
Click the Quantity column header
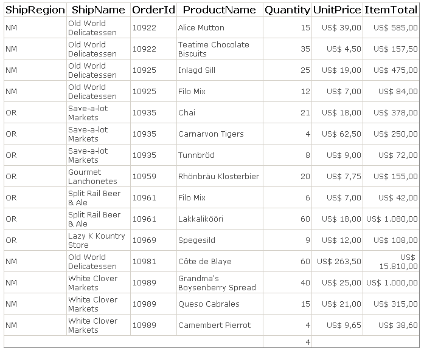point(287,10)
